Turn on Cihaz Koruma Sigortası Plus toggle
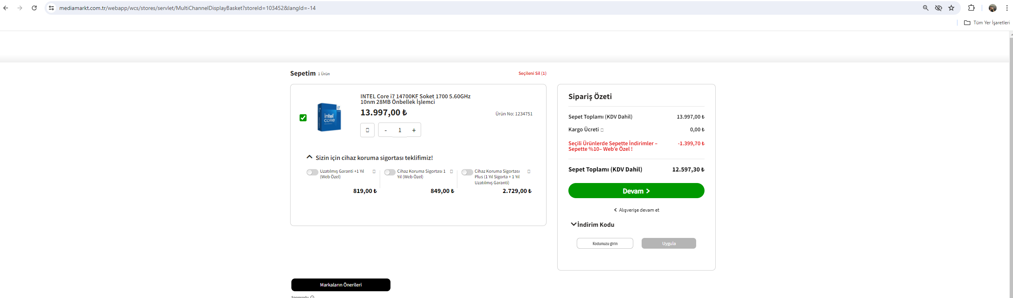Viewport: 1013px width, 298px height. pos(467,172)
